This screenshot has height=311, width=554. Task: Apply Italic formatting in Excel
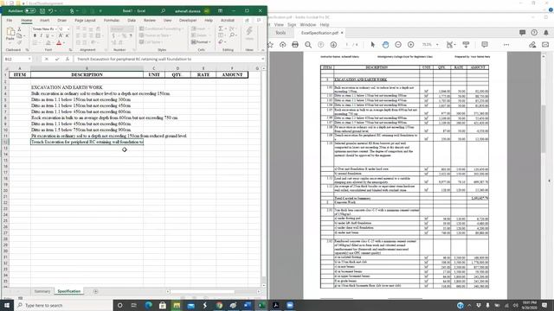point(41,35)
